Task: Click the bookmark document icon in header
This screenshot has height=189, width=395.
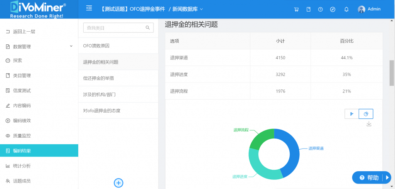Action: (x=308, y=9)
